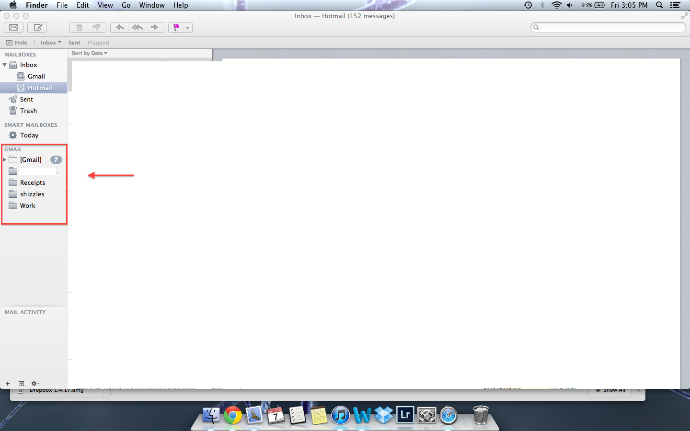Expand the [Gmail] folder triangle

coord(5,159)
